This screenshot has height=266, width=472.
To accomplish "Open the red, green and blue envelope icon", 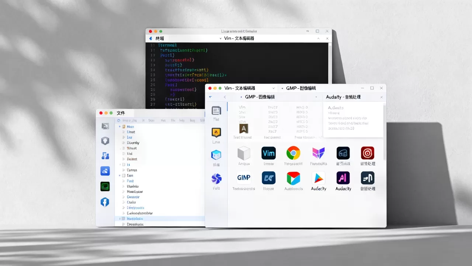I will click(293, 178).
